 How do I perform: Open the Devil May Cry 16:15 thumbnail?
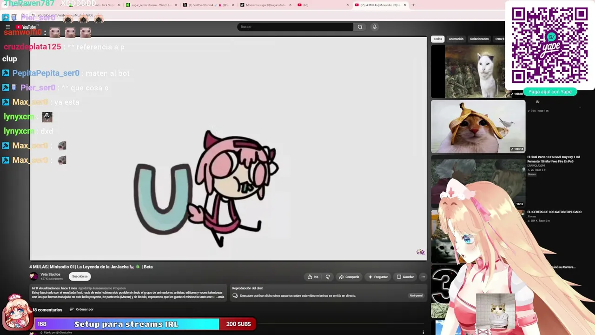pos(478,182)
